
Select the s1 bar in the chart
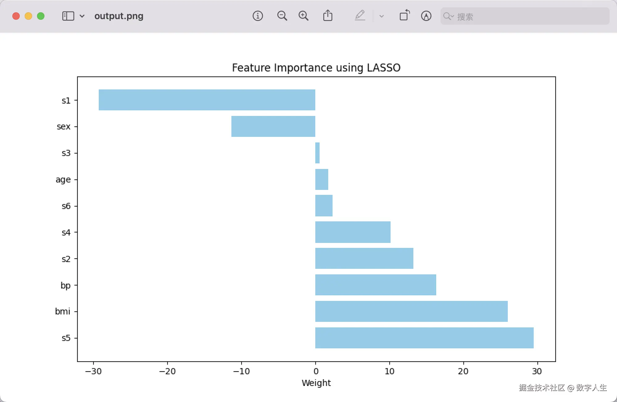coord(207,100)
